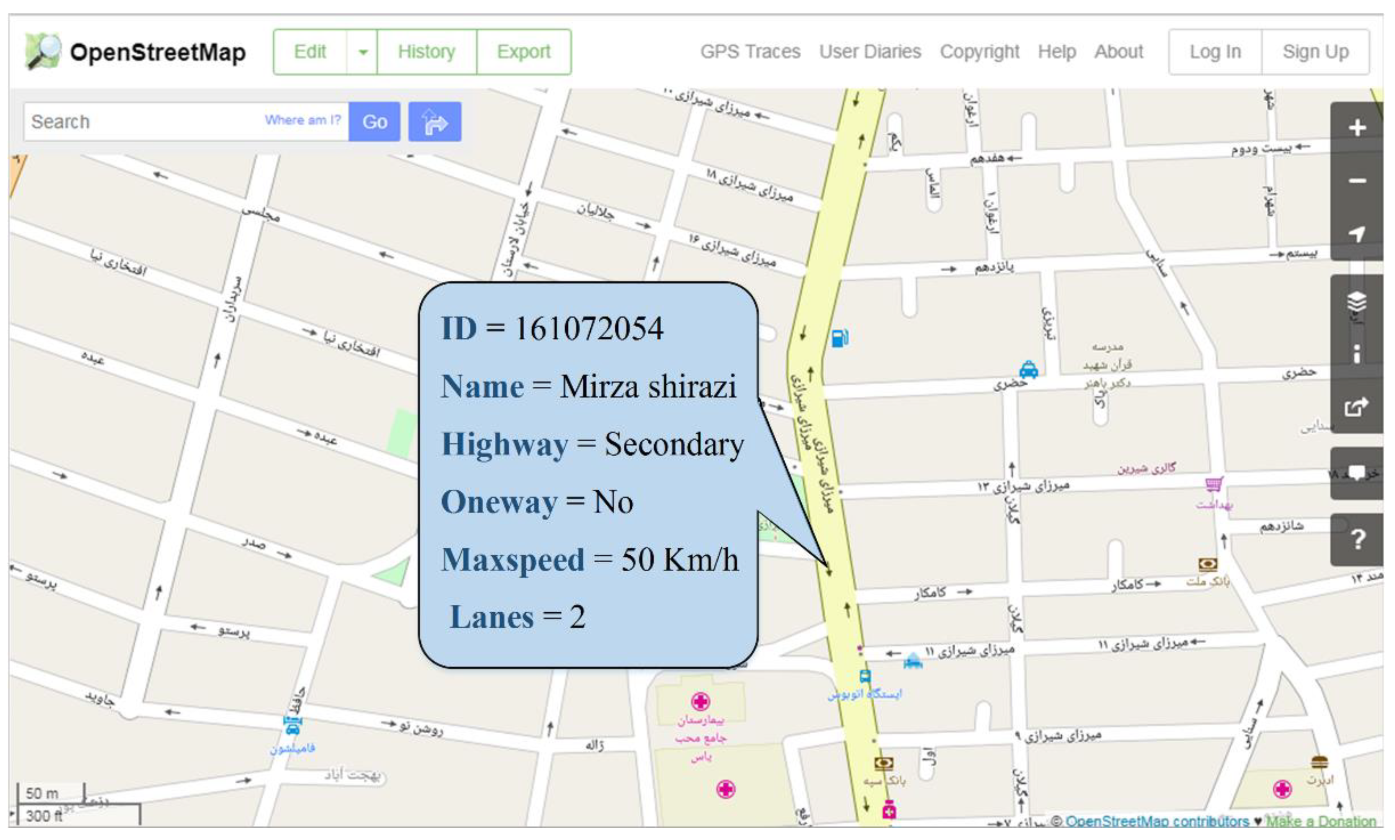The height and width of the screenshot is (840, 1395).
Task: Click the share map icon
Action: (x=1356, y=406)
